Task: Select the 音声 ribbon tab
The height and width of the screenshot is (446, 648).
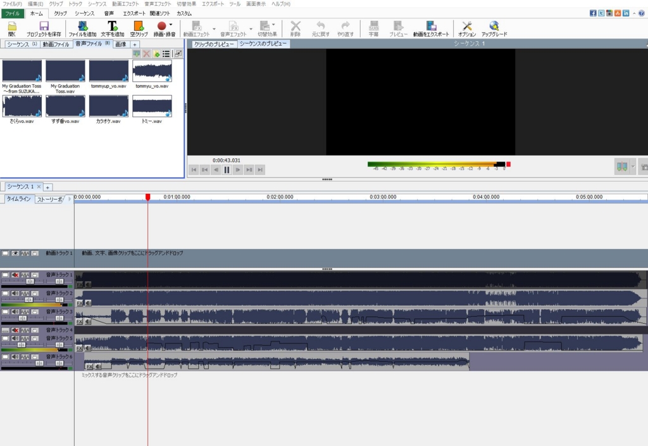Action: [x=109, y=13]
